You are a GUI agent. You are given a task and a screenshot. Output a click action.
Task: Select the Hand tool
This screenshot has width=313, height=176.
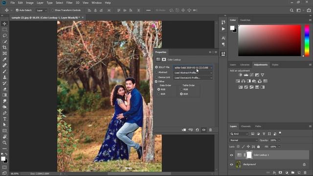click(4, 137)
